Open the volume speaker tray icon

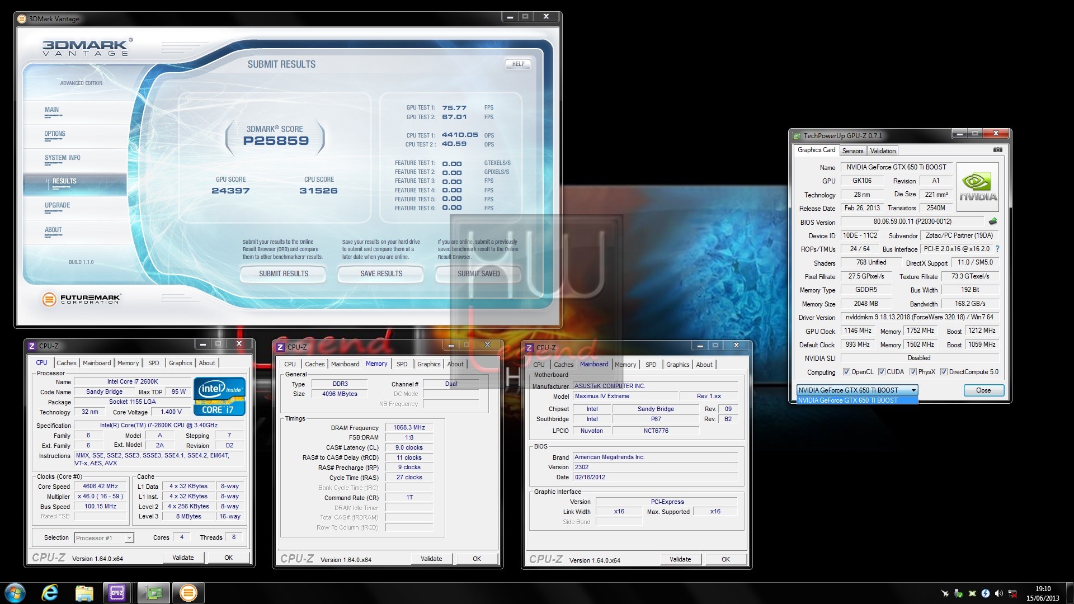999,593
